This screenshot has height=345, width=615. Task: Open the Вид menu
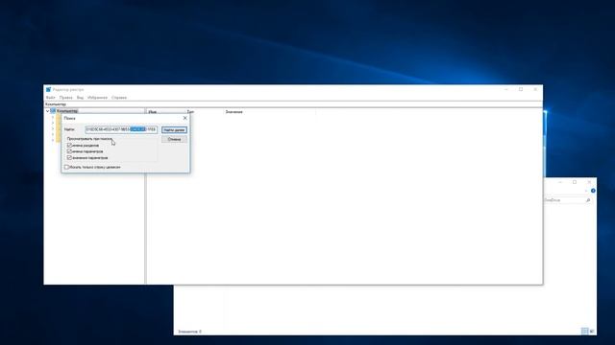(80, 98)
